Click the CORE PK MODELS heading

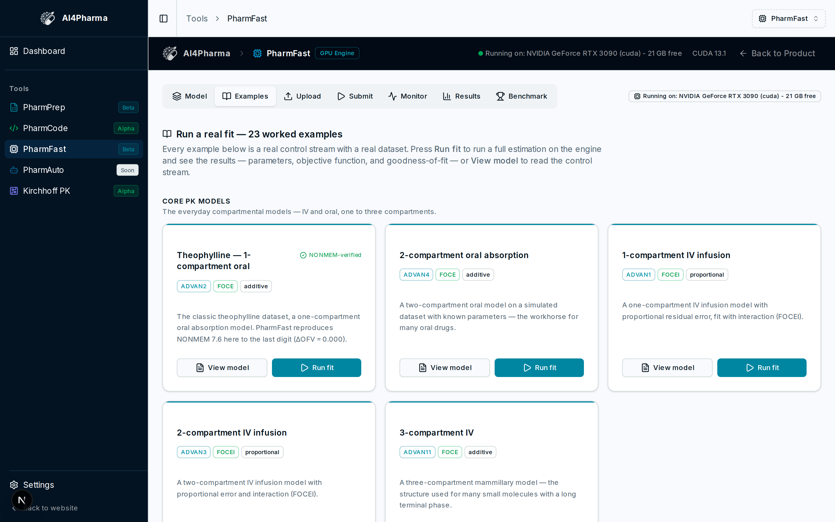196,201
